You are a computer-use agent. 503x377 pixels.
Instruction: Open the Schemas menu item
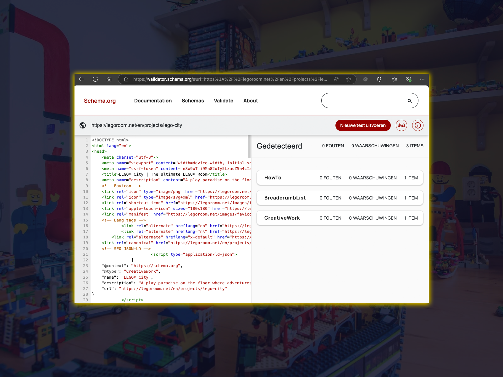pos(193,101)
